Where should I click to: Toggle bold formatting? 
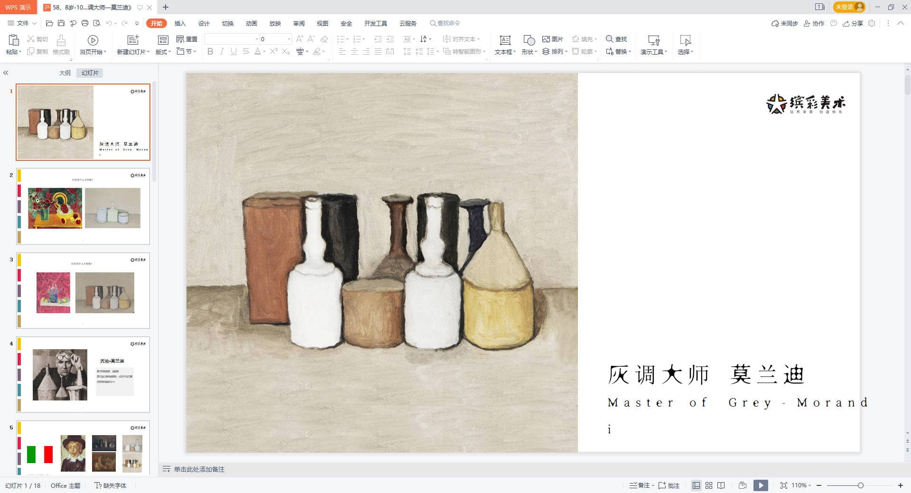210,51
